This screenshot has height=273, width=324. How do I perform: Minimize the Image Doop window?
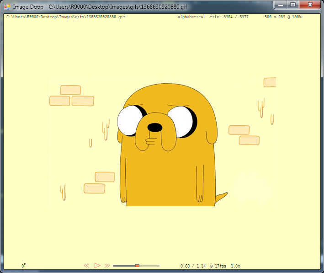point(281,5)
